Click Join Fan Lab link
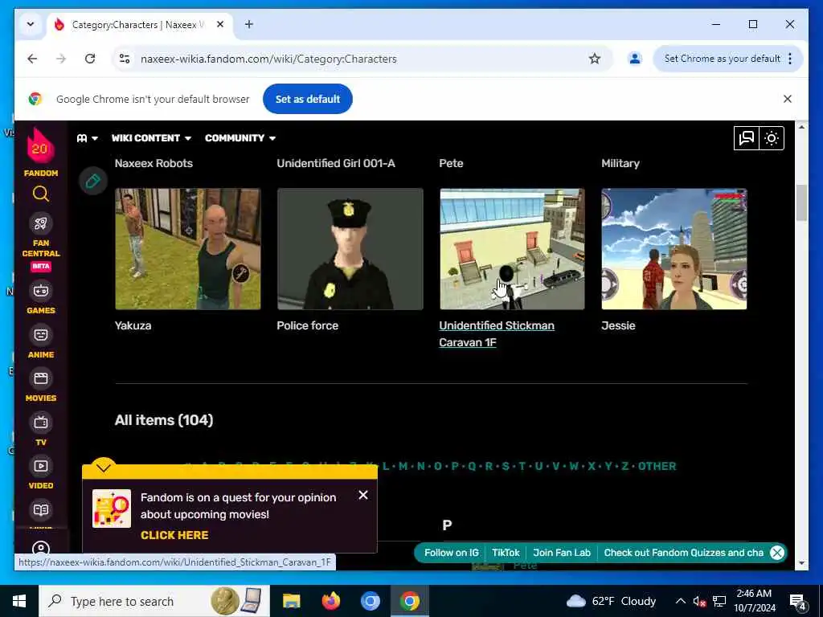Viewport: 823px width, 617px height. pyautogui.click(x=562, y=553)
